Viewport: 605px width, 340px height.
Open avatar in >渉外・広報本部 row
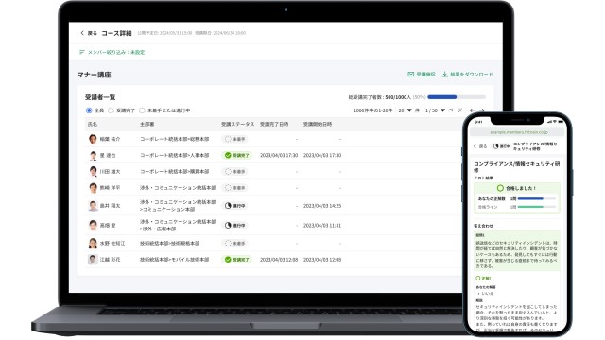93,225
